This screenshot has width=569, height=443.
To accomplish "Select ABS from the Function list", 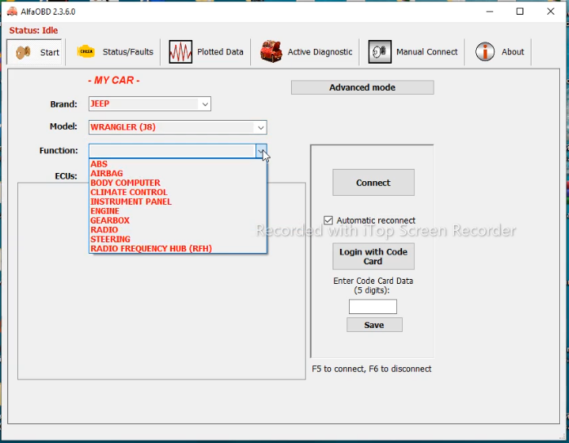I will tap(178, 164).
